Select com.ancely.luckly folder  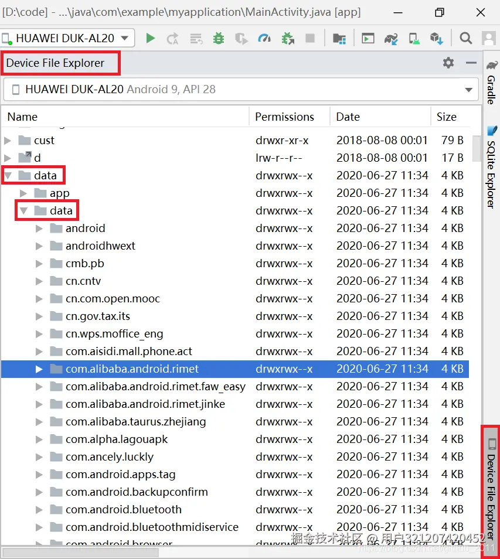[x=235, y=456]
